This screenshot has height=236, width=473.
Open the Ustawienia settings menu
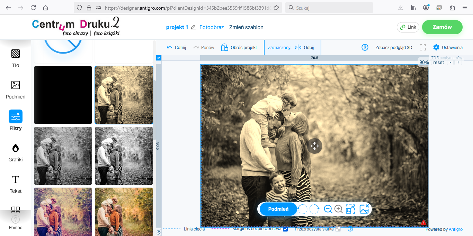click(448, 47)
